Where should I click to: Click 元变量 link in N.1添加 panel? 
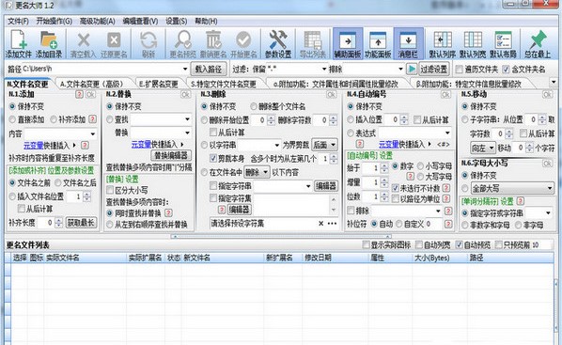pos(33,146)
